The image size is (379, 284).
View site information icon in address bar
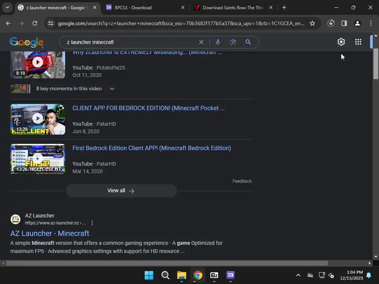(51, 23)
